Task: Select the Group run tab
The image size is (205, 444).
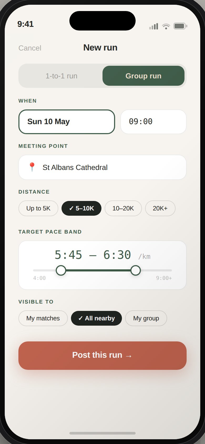Action: 143,76
